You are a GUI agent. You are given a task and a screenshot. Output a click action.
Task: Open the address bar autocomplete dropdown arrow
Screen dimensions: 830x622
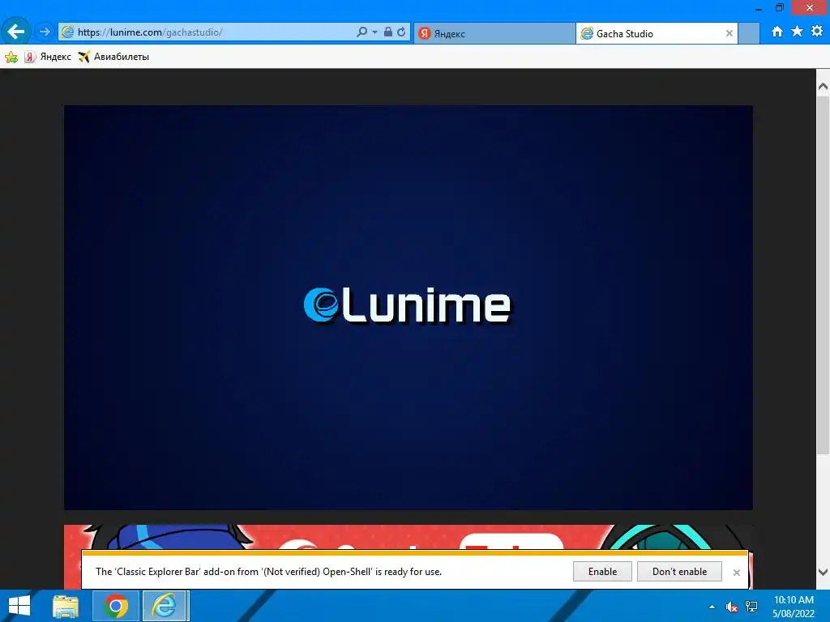[x=374, y=32]
